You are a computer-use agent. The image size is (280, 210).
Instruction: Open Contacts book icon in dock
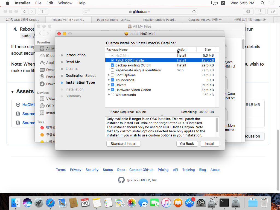point(73,203)
